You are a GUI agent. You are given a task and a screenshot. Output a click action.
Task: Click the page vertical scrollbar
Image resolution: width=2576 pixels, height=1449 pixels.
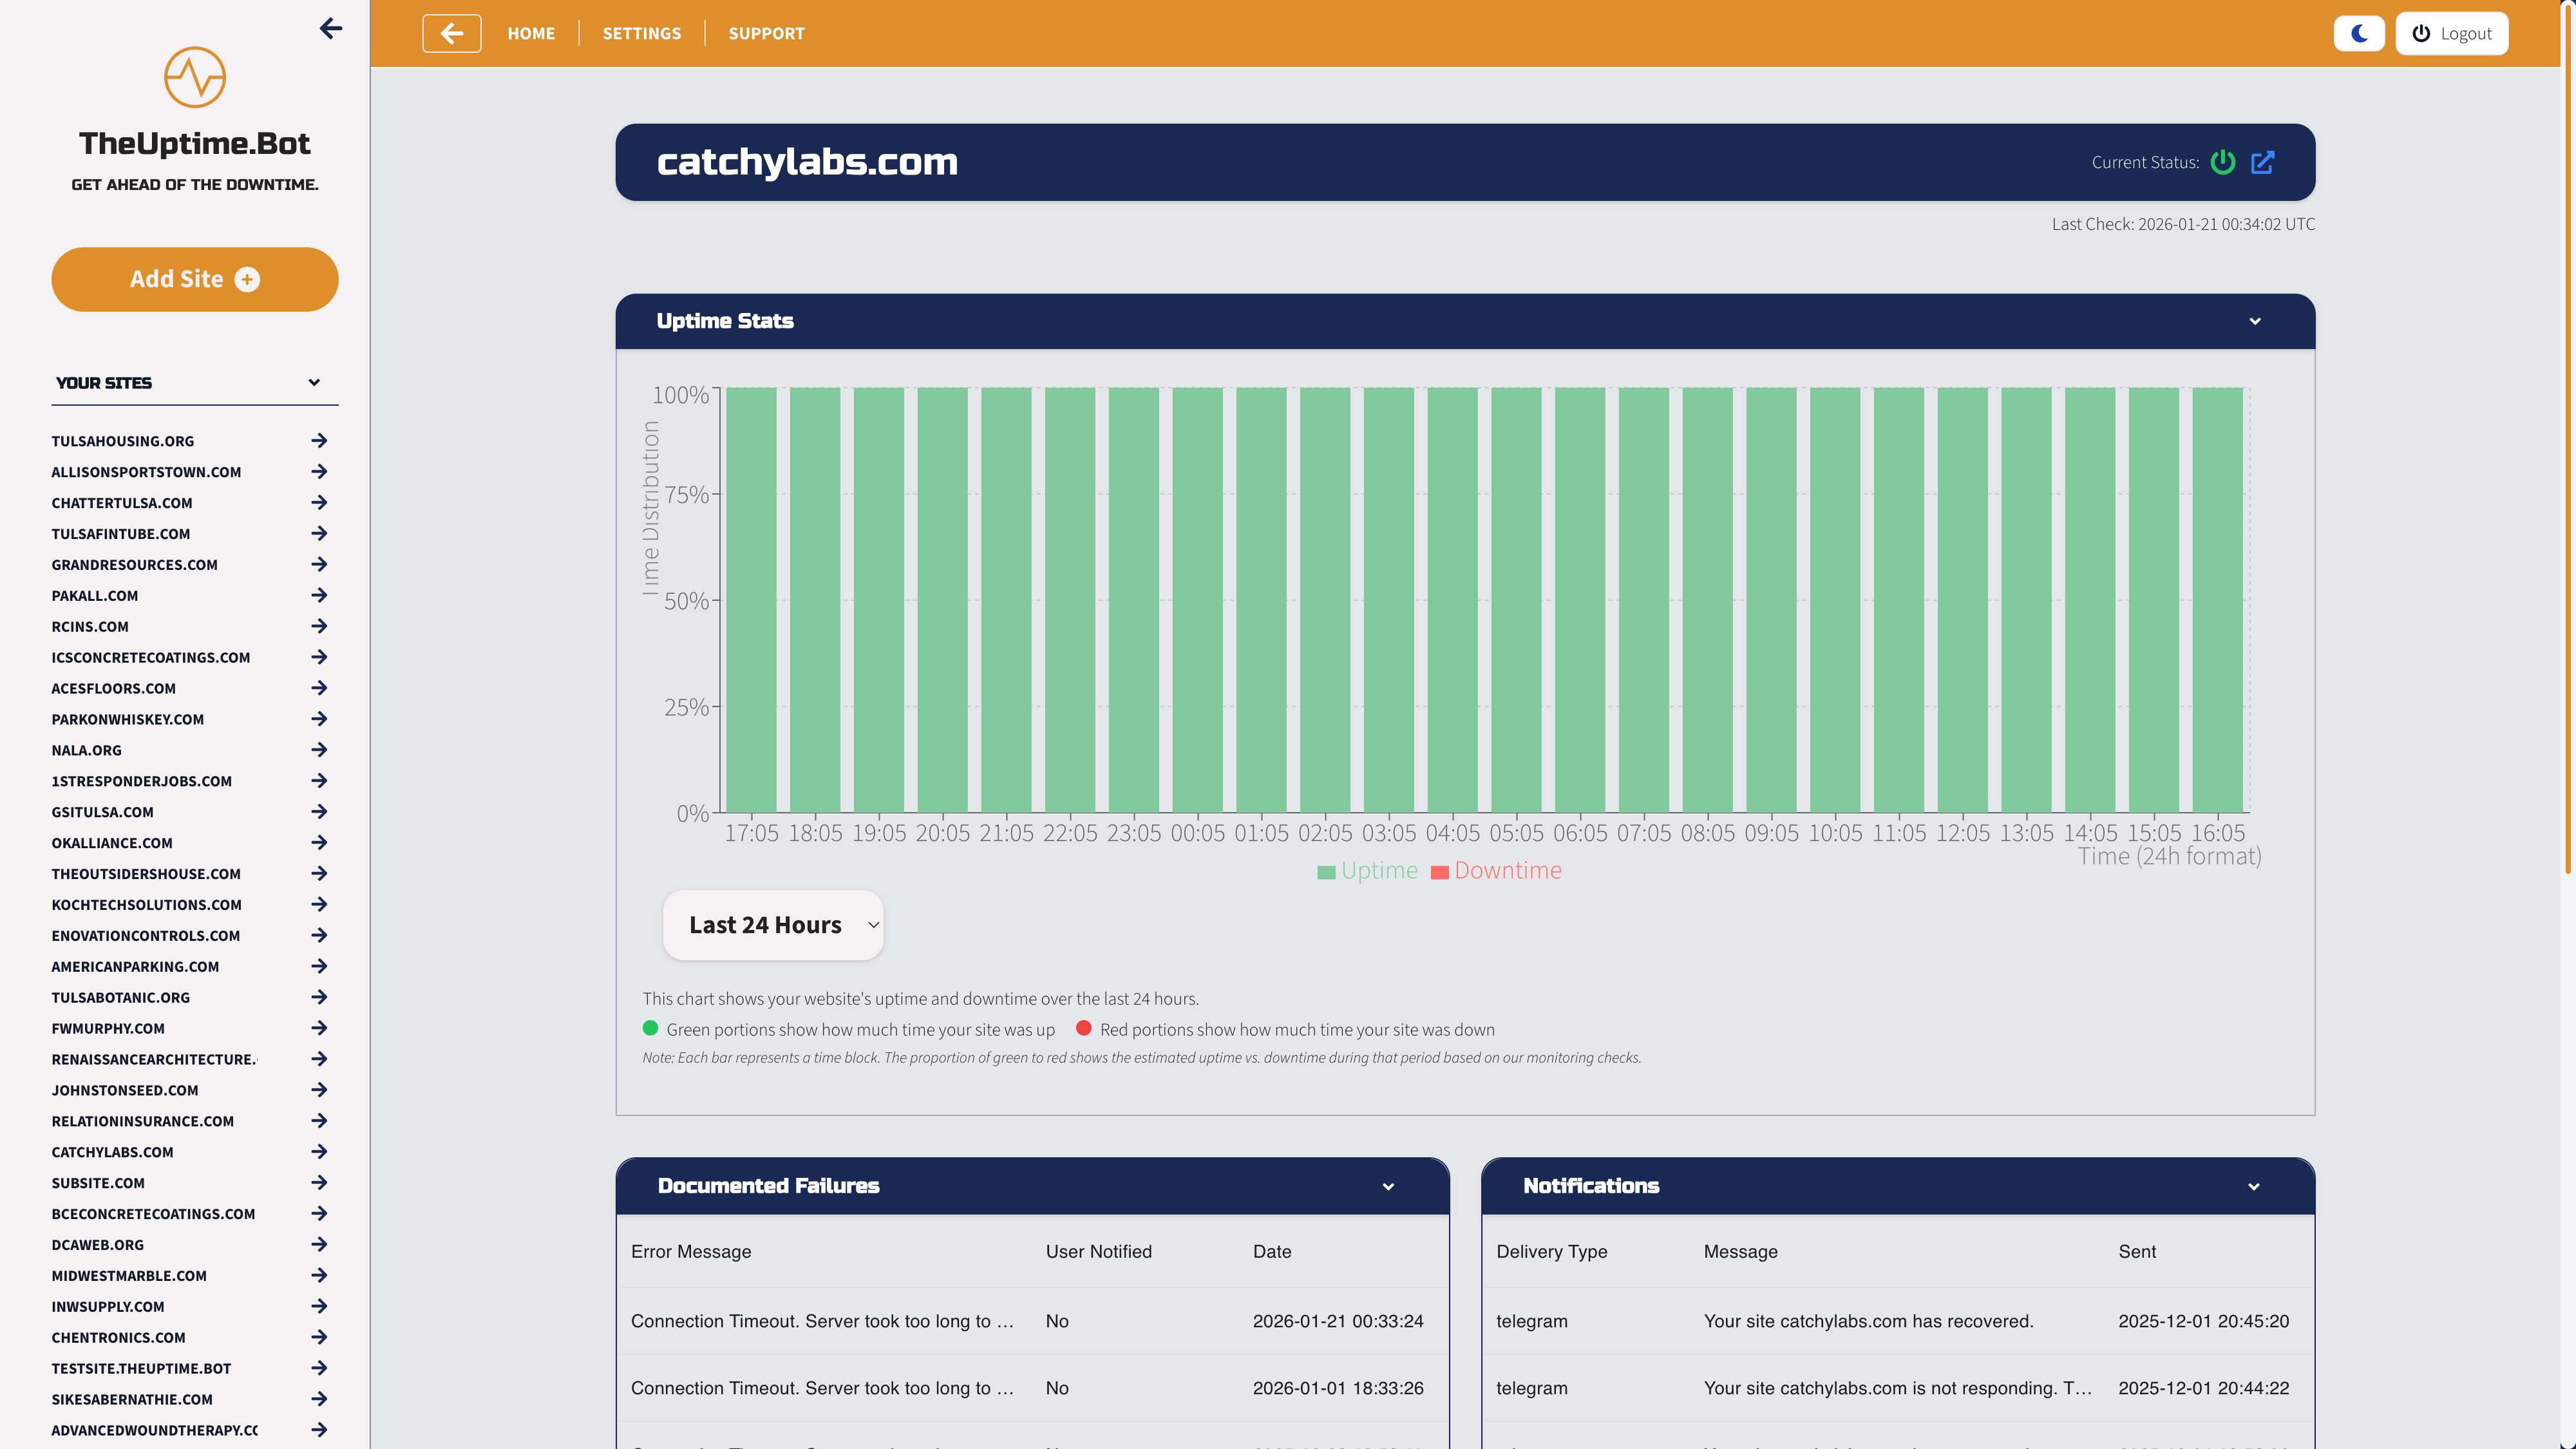2567,440
